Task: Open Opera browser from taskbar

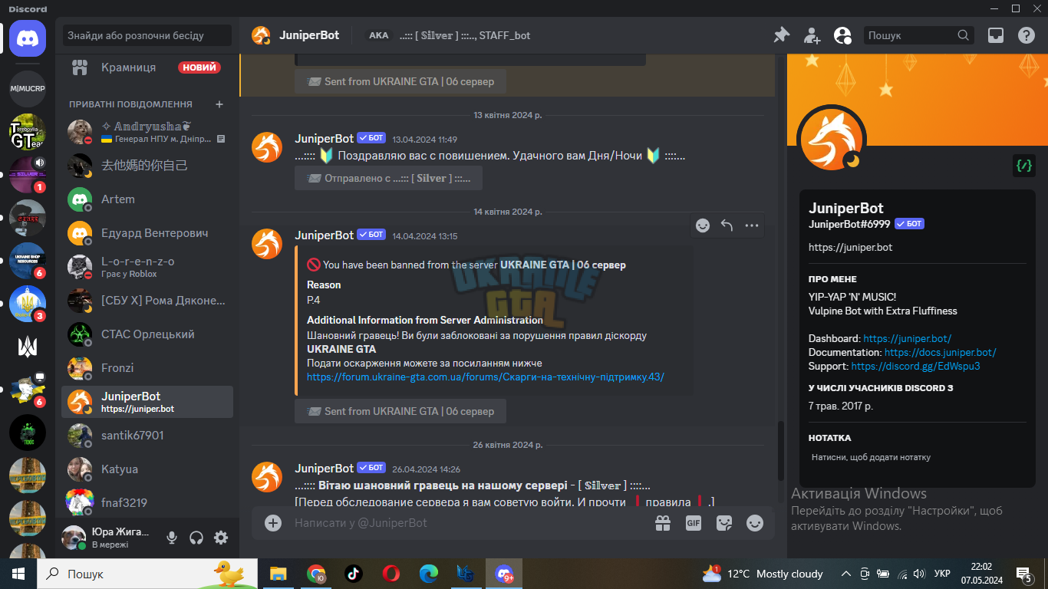Action: coord(391,574)
